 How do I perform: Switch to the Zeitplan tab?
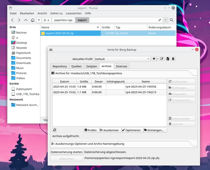tap(92, 66)
